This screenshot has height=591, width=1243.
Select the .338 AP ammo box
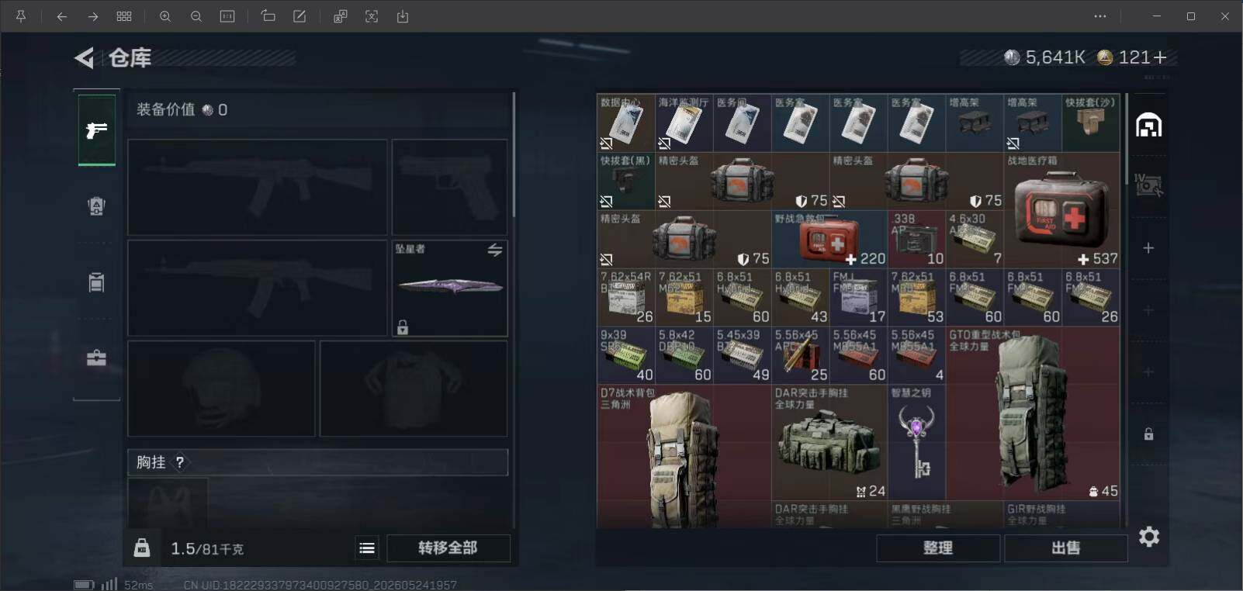pyautogui.click(x=916, y=239)
